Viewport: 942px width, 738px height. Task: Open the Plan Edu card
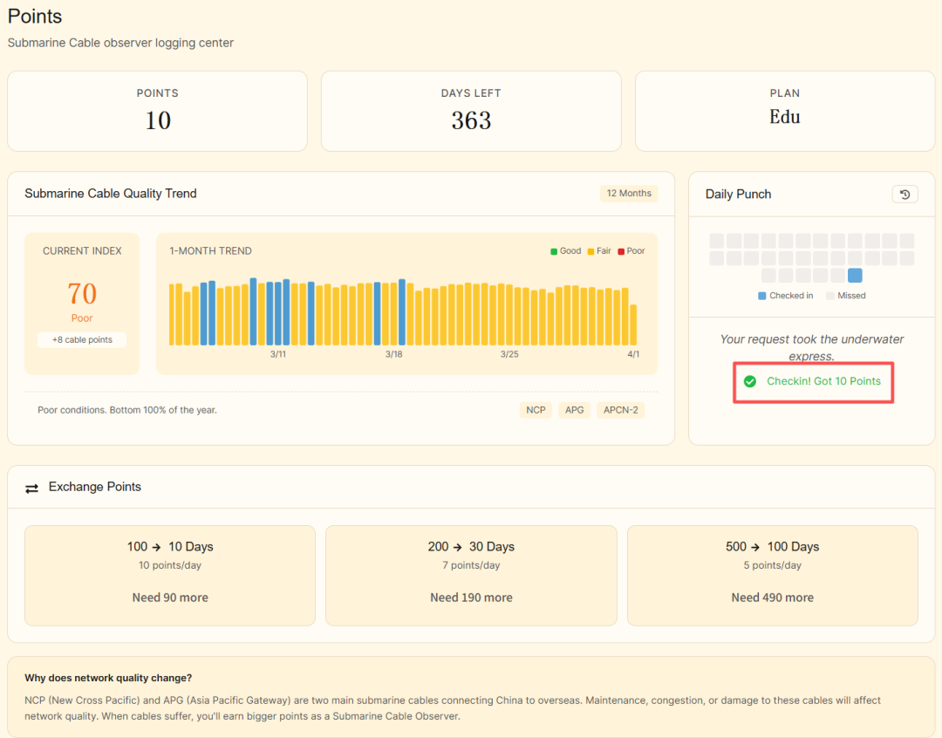tap(784, 111)
